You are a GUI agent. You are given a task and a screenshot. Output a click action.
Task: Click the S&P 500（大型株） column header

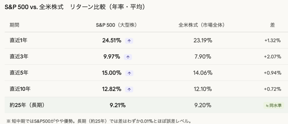[116, 25]
